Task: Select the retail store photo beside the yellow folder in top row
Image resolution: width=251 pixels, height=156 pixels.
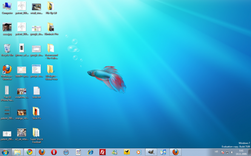Action: coord(37,8)
